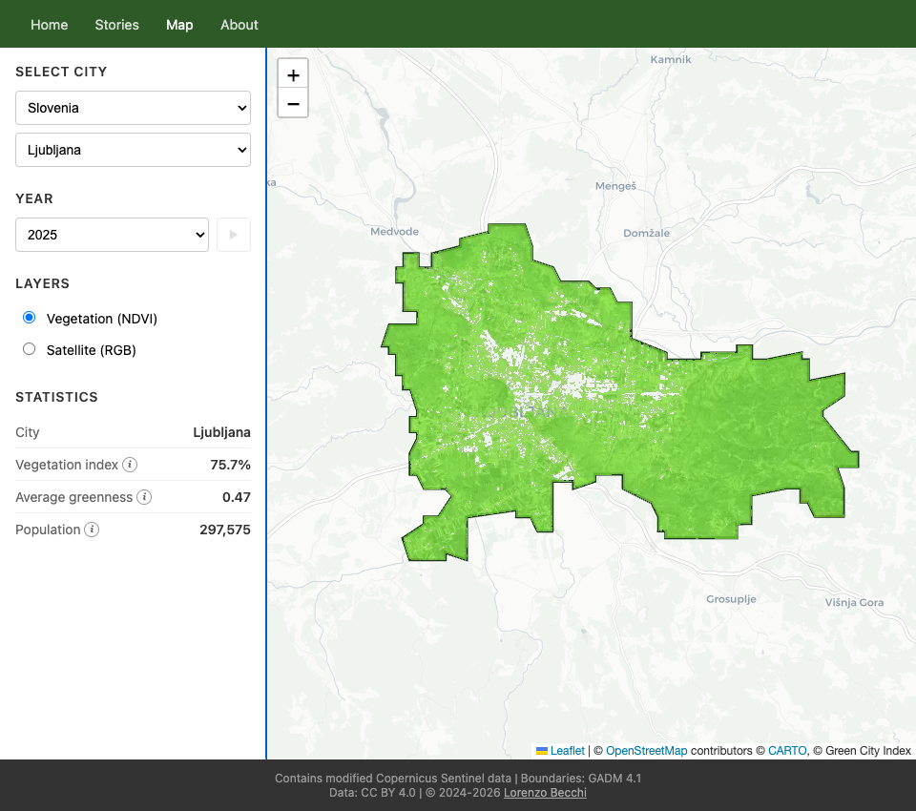
Task: Zoom in on the map
Action: [x=293, y=73]
